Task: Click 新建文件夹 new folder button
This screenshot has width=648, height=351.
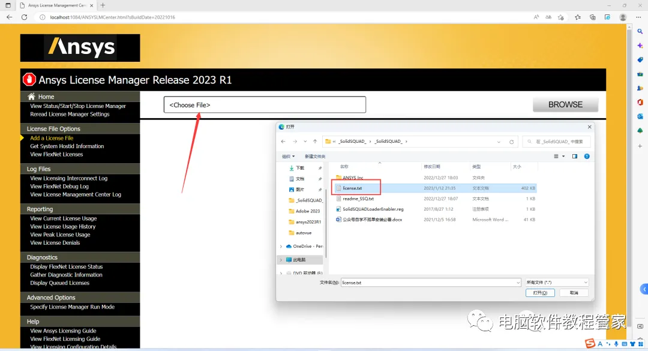Action: coord(315,156)
